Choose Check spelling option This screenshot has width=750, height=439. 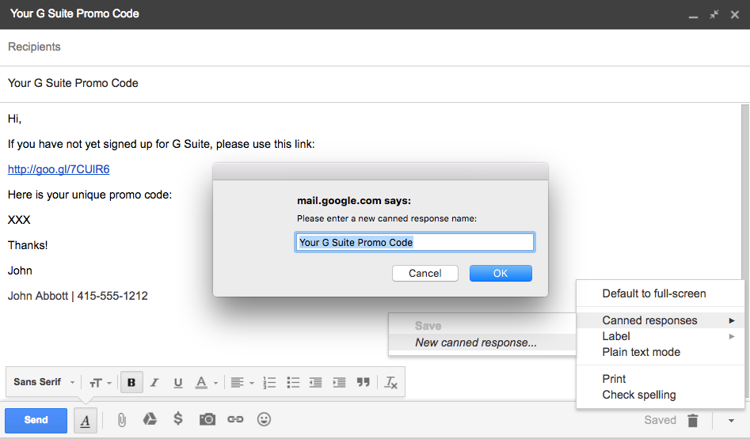660,395
